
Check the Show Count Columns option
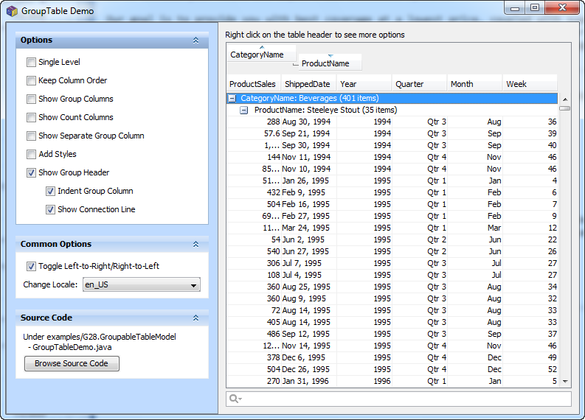[31, 117]
